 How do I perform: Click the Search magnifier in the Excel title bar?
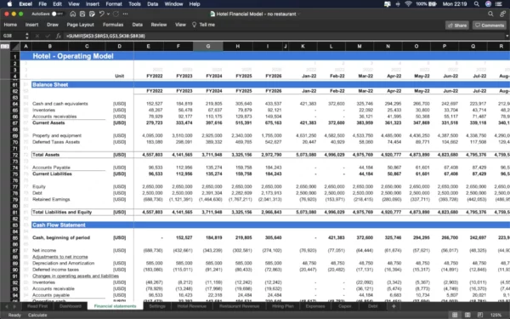(490, 14)
